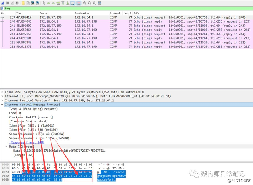Viewport: 253px width, 185px height.
Task: Select the Identifier (BE): 1 field
Action: (32, 125)
